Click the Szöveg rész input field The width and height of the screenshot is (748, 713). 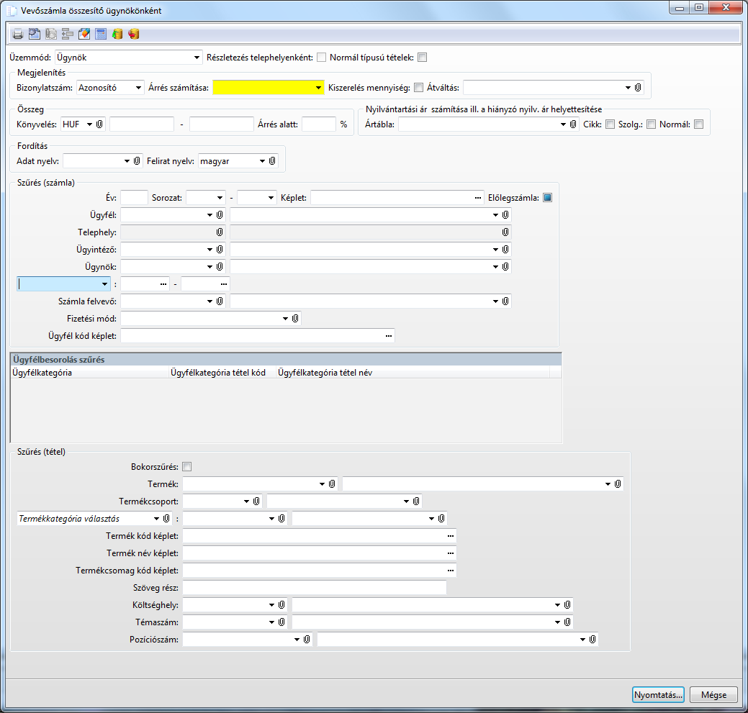pyautogui.click(x=315, y=588)
